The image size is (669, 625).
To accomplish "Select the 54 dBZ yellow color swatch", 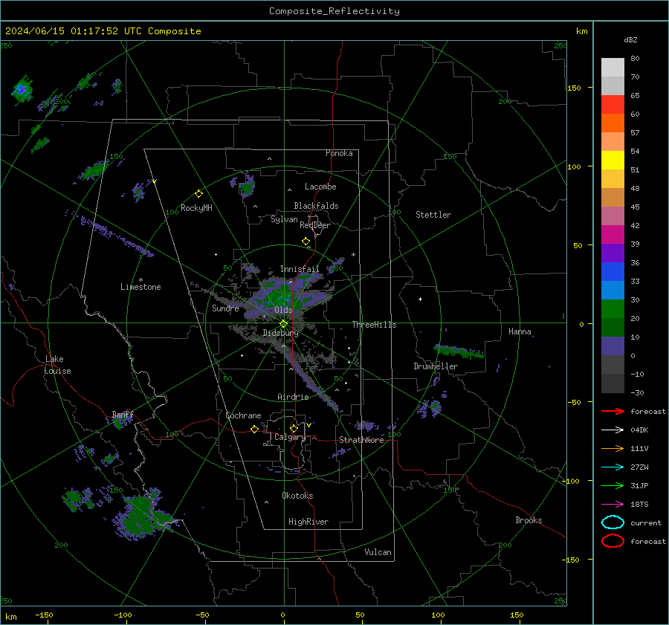I will click(x=613, y=161).
